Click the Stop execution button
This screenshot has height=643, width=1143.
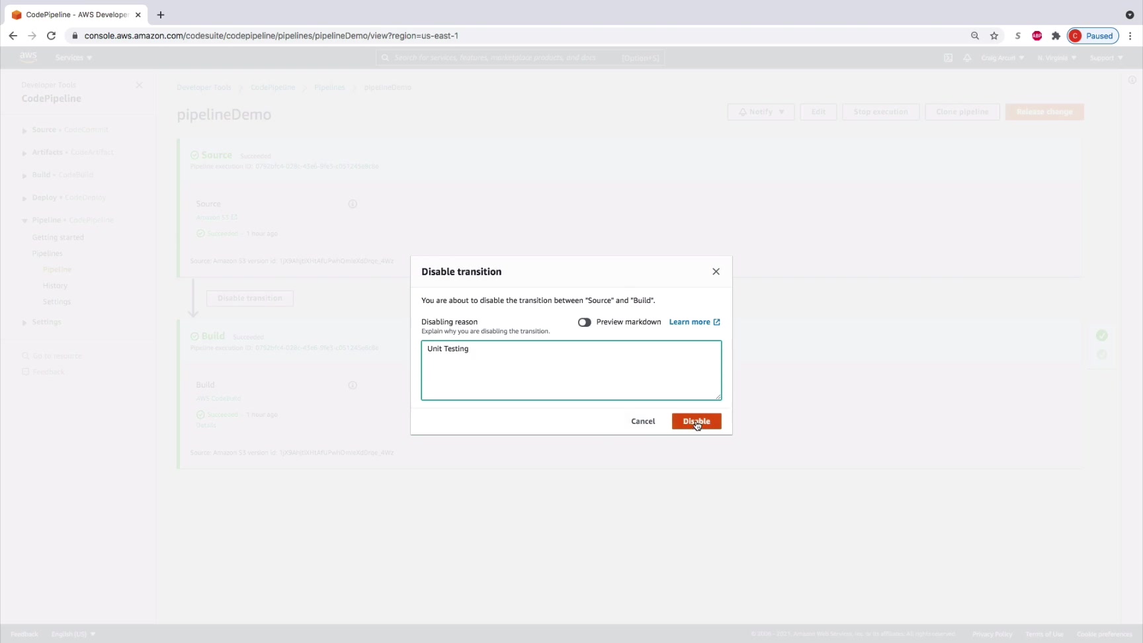[880, 112]
